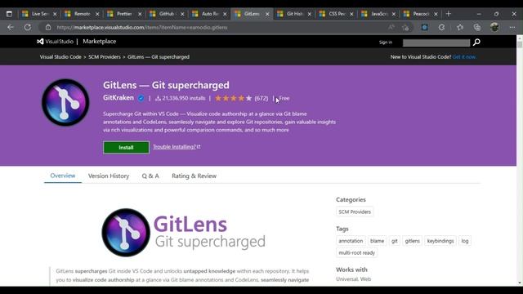The width and height of the screenshot is (523, 294).
Task: Click the Visual Studio logo
Action: [x=55, y=42]
